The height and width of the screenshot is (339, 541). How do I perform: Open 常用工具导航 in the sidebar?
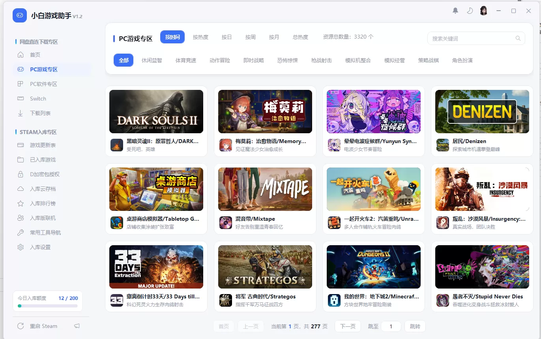pos(45,233)
